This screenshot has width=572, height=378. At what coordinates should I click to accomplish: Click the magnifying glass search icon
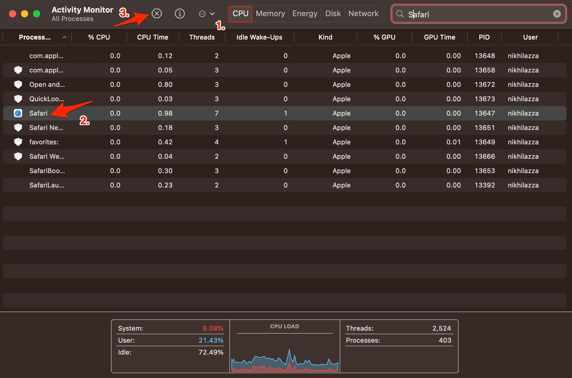[400, 14]
